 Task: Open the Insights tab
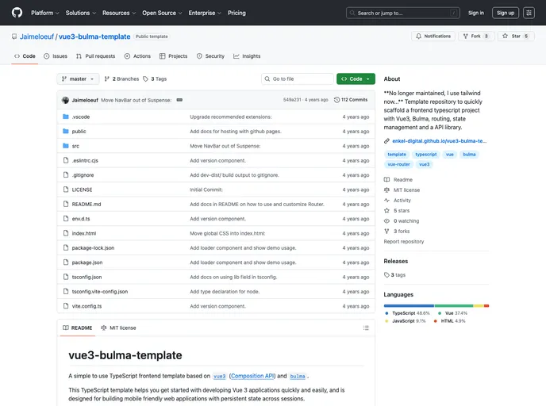247,56
